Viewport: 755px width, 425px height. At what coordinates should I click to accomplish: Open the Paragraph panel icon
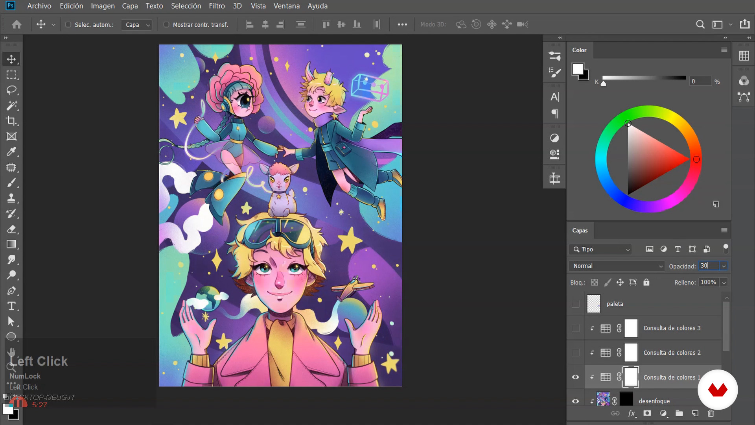point(554,114)
